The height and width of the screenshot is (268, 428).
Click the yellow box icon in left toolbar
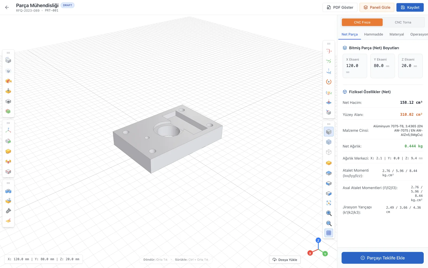tap(8, 151)
